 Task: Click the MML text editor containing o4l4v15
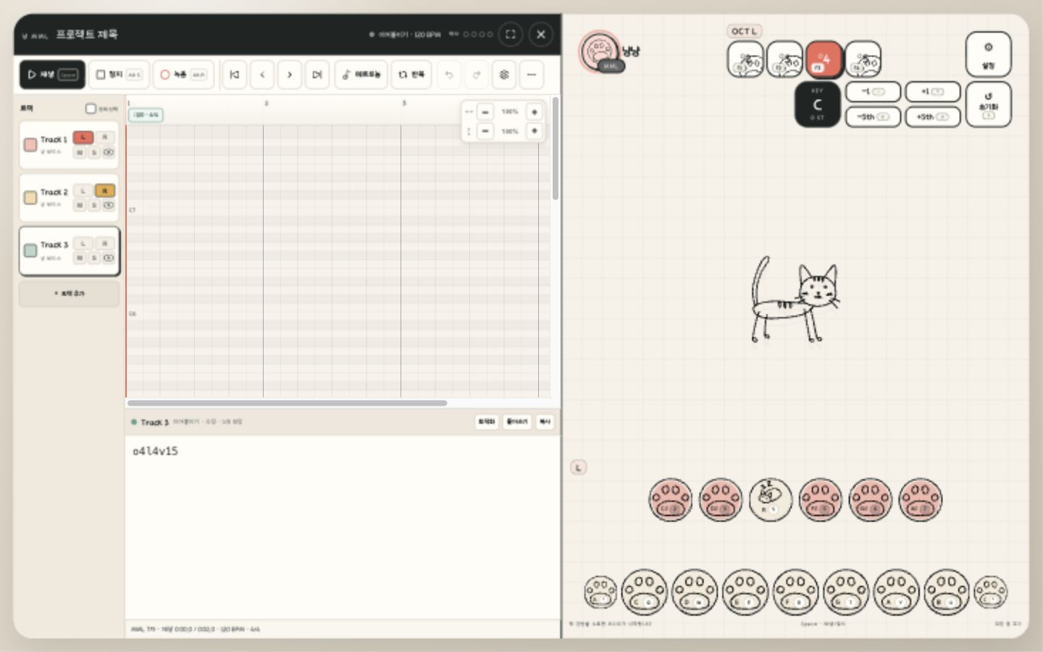point(342,527)
